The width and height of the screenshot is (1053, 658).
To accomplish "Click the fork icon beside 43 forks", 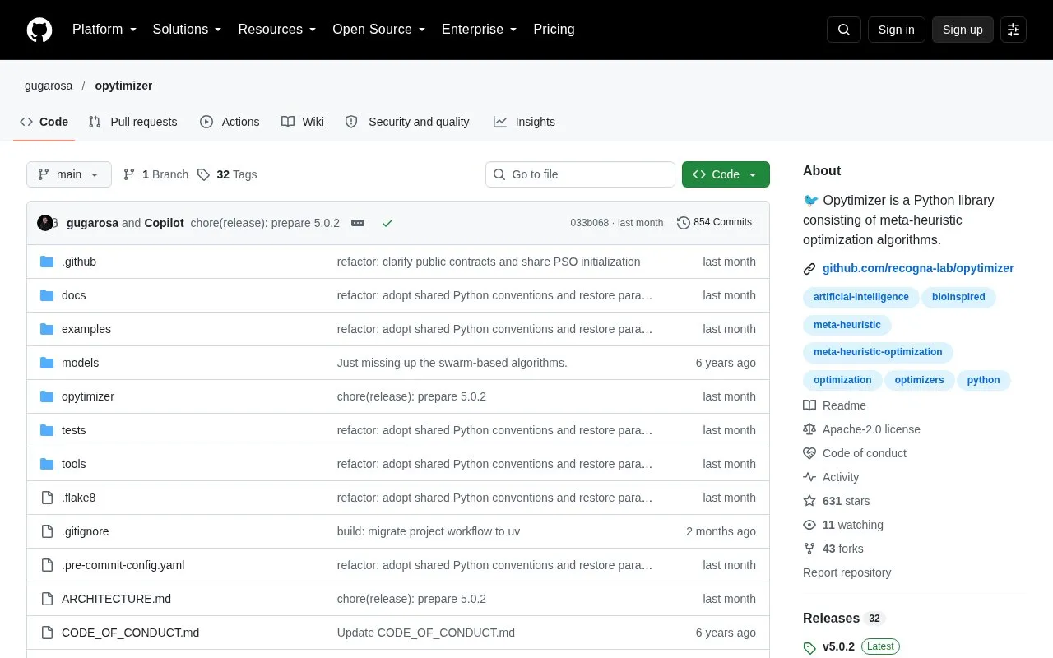I will point(809,549).
